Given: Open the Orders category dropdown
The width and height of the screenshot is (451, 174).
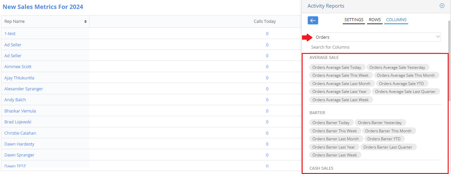Looking at the screenshot, I should coord(377,37).
